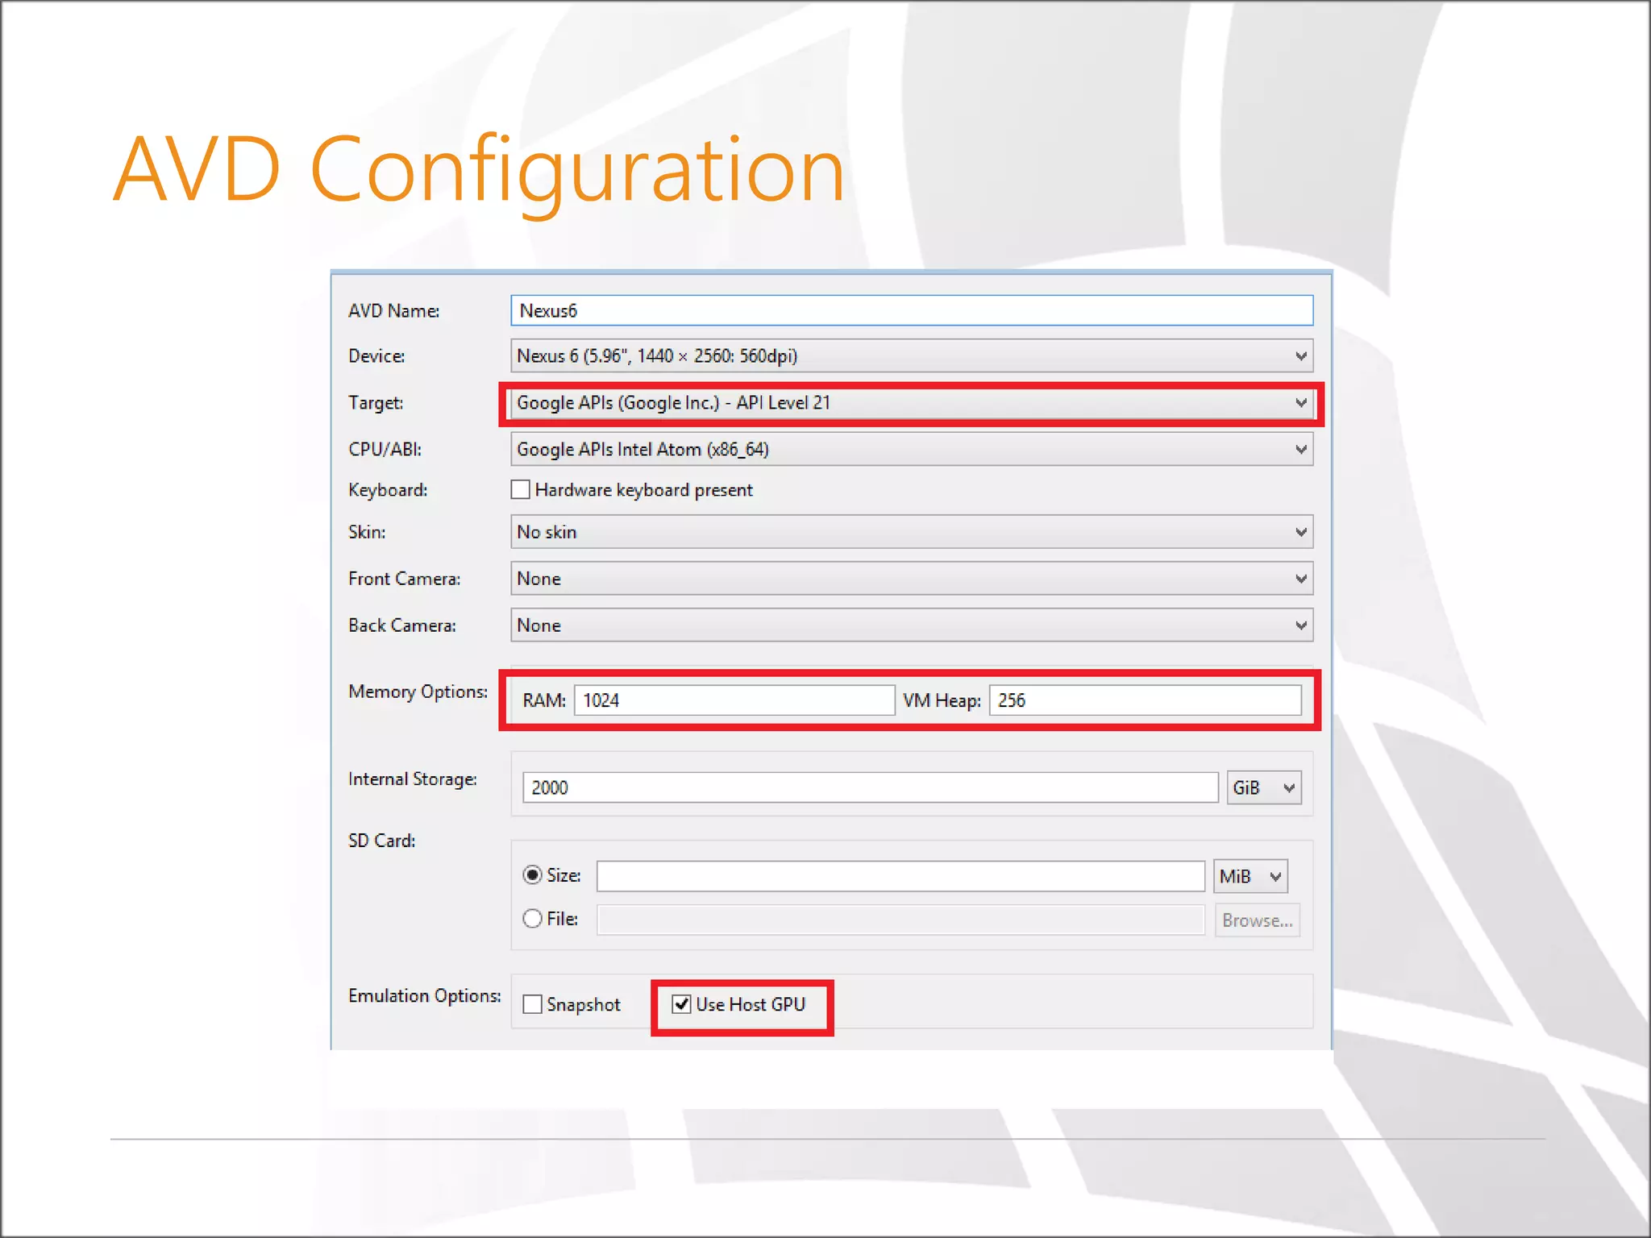
Task: Click the Browse... button
Action: [x=1258, y=920]
